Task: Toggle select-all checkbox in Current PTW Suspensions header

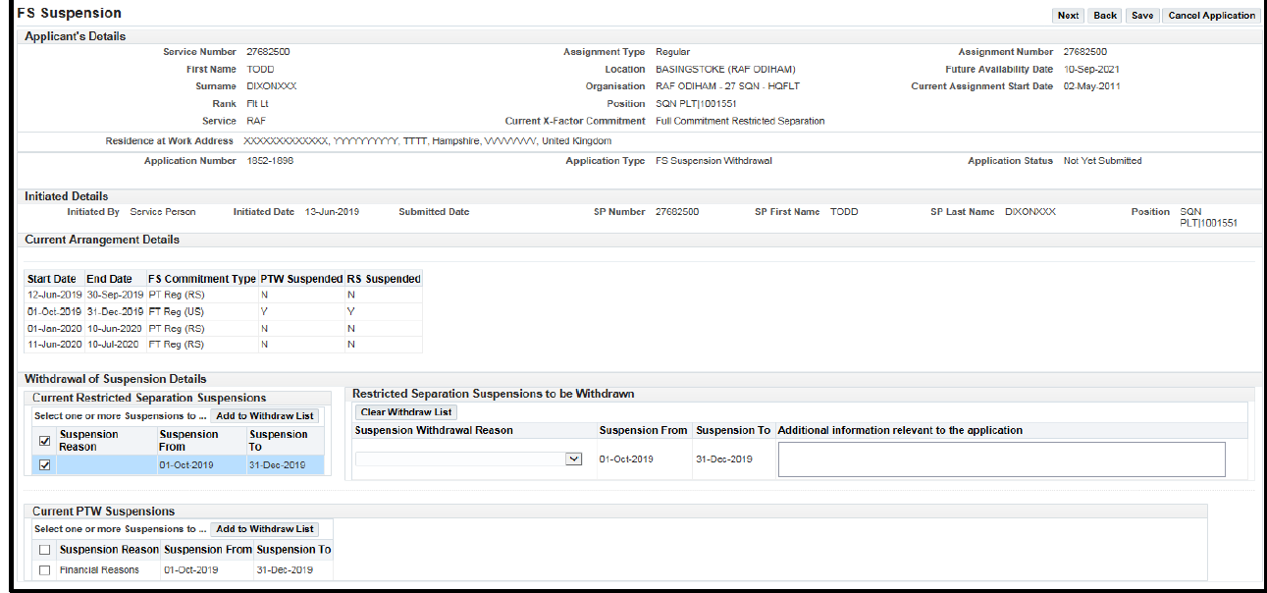Action: tap(44, 550)
